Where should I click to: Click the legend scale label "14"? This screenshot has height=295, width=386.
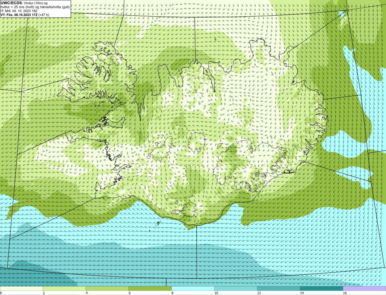(302, 293)
